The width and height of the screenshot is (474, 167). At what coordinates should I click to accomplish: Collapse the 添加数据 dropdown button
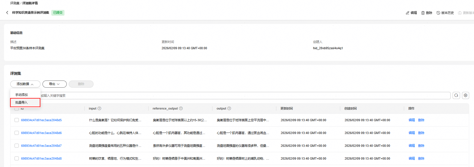25,84
